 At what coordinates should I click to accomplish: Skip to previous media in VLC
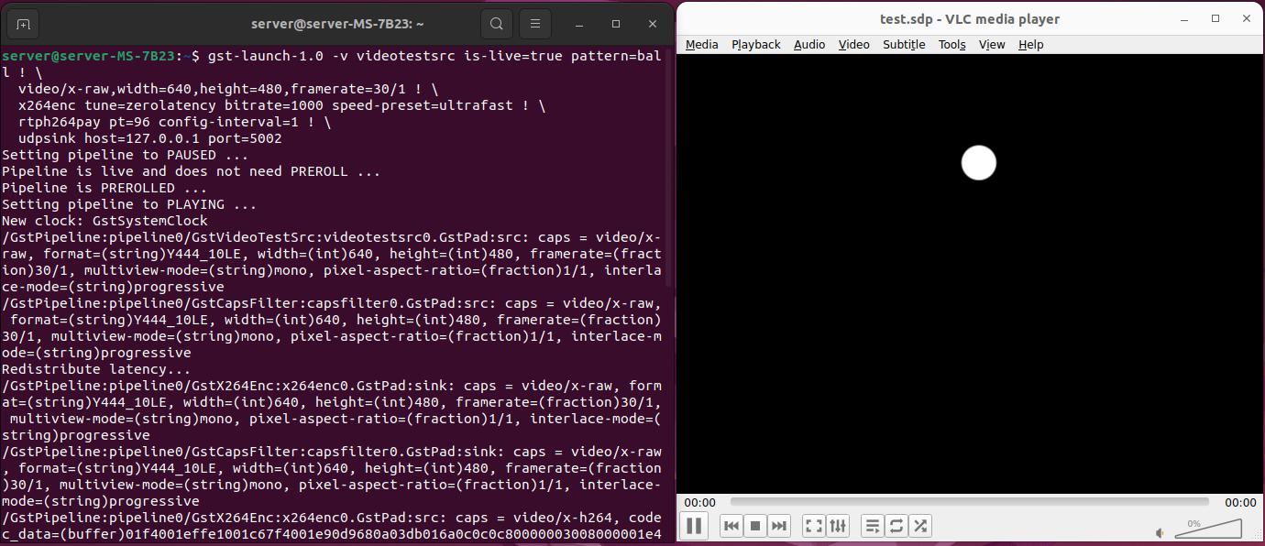[x=731, y=526]
